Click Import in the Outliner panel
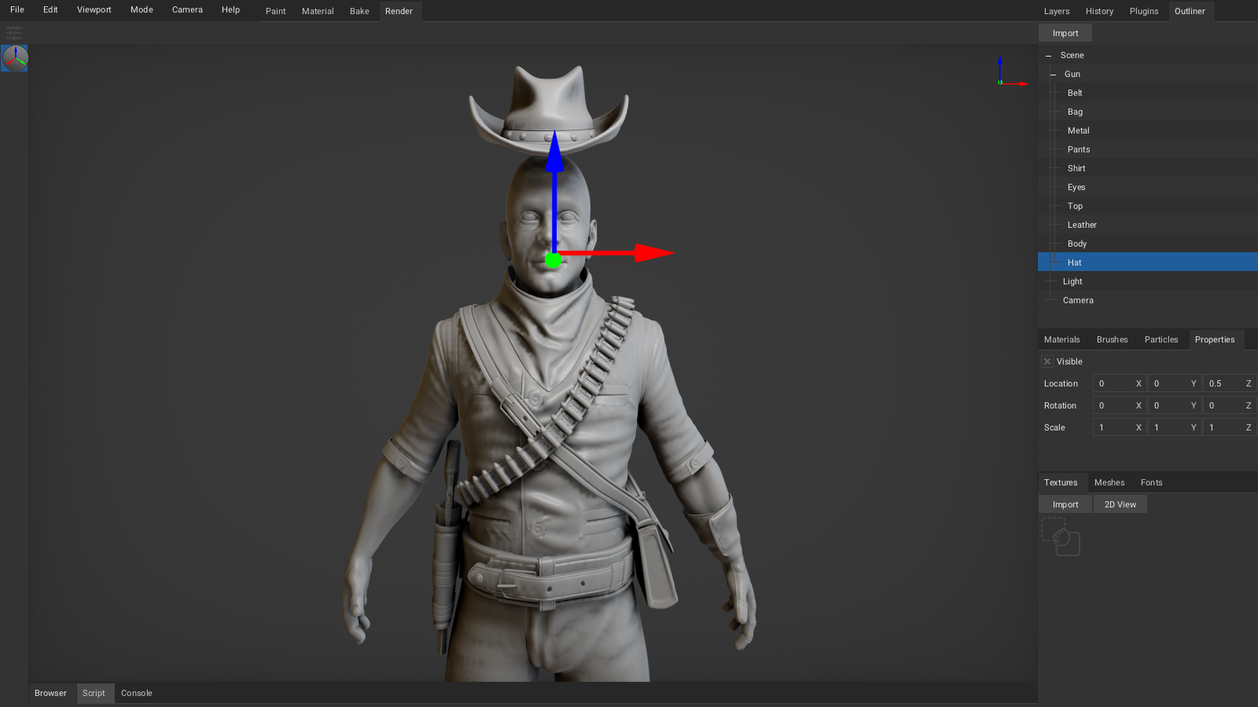This screenshot has height=707, width=1258. tap(1065, 32)
